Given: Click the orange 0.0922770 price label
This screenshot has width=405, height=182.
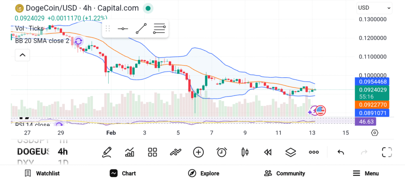Looking at the screenshot, I should [x=373, y=105].
